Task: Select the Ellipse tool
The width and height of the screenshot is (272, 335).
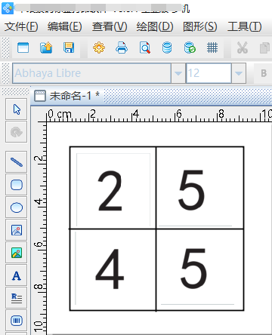Action: coord(17,207)
